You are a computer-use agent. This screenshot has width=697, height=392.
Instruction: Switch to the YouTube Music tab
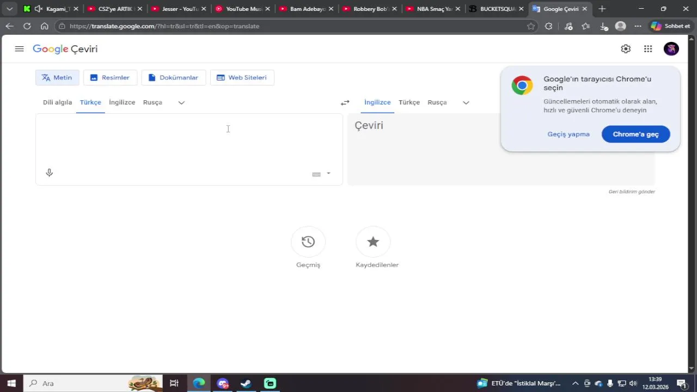[242, 9]
